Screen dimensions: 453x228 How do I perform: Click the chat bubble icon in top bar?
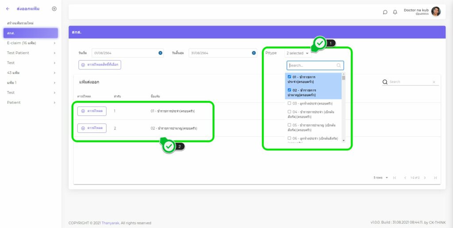[385, 12]
